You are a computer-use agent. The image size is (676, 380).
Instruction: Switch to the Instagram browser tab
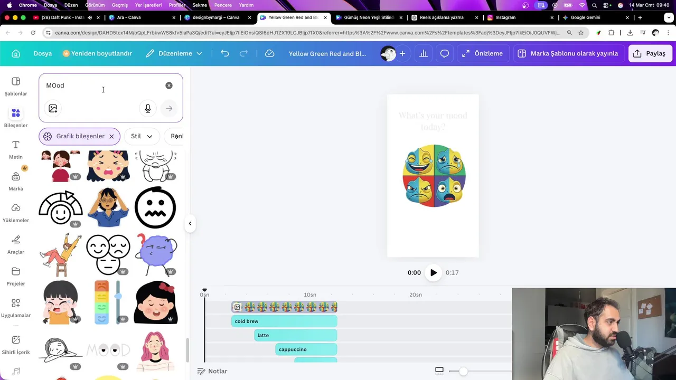(520, 17)
